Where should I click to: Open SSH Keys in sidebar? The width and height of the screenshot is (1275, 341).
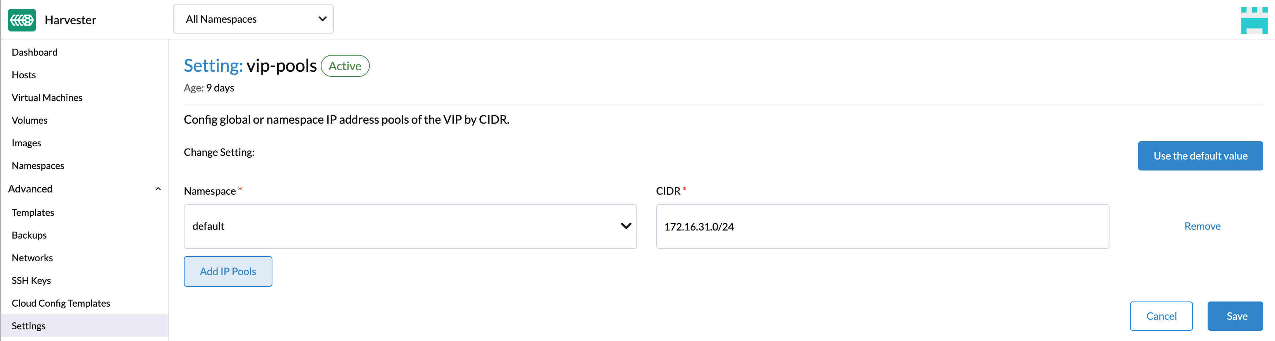point(31,281)
